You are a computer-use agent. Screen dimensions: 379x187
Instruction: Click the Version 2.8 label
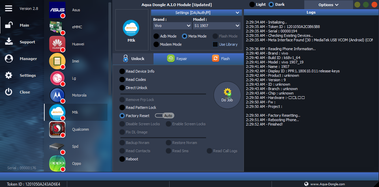tap(29, 9)
